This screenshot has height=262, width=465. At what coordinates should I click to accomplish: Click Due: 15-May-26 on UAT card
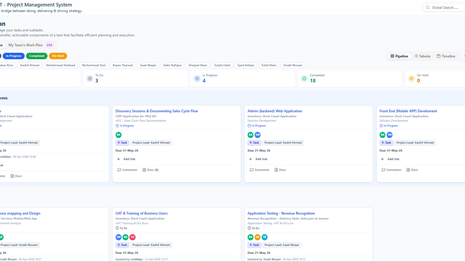pos(127,253)
